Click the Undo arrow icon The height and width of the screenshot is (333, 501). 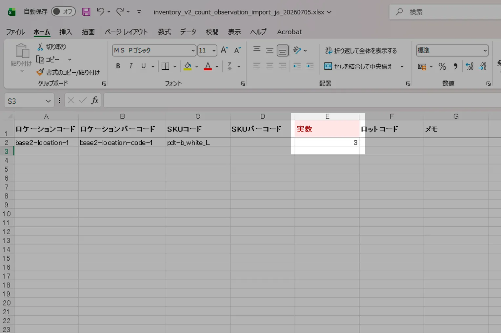click(100, 12)
